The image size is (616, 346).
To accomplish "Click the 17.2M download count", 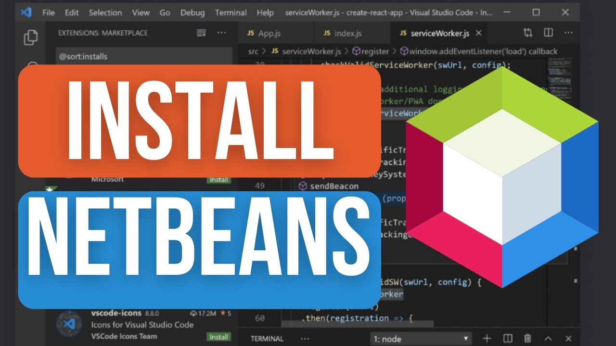I will coord(203,313).
